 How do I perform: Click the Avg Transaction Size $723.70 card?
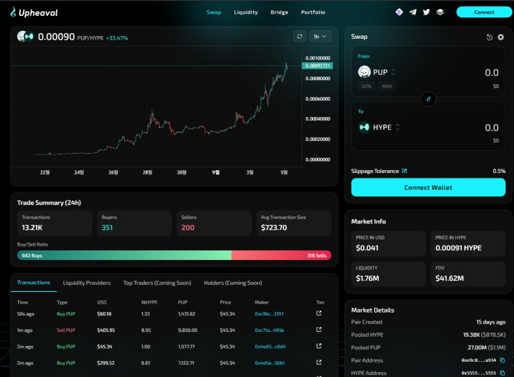coord(294,223)
